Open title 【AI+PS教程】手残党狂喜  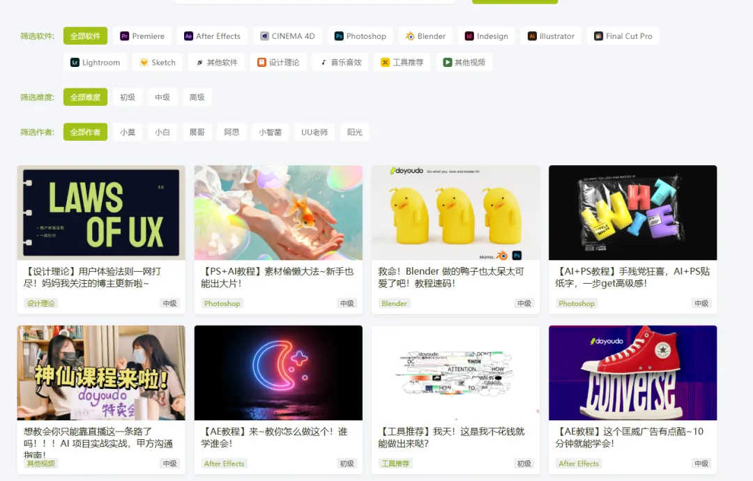(632, 277)
